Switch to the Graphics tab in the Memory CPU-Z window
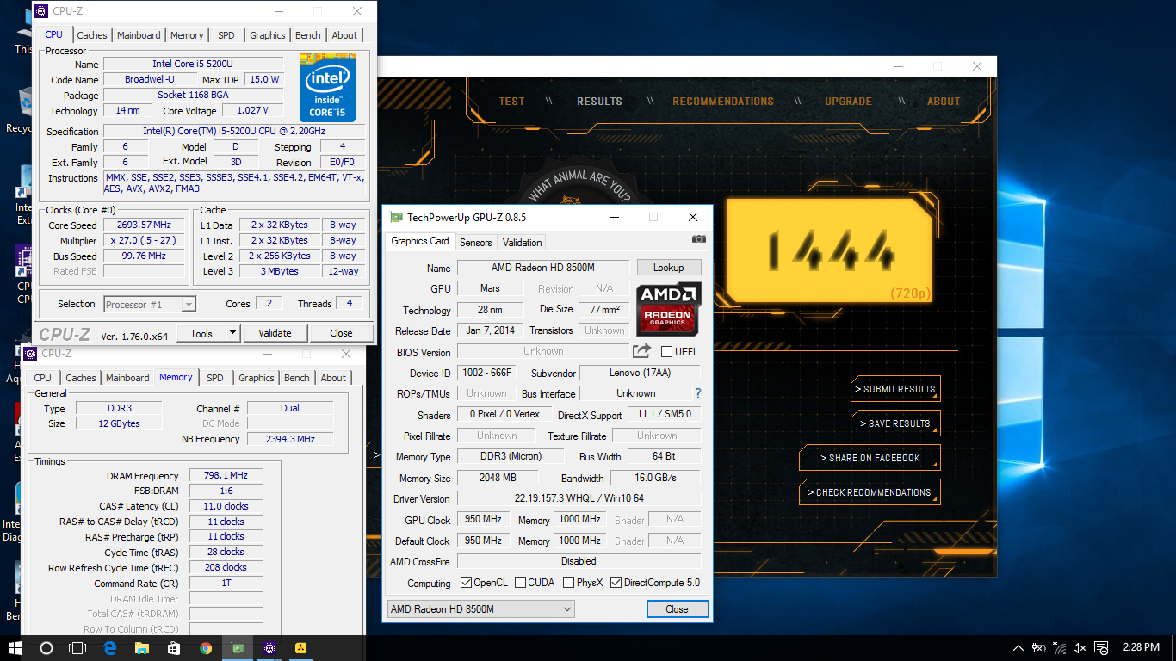Viewport: 1176px width, 661px height. pos(257,378)
